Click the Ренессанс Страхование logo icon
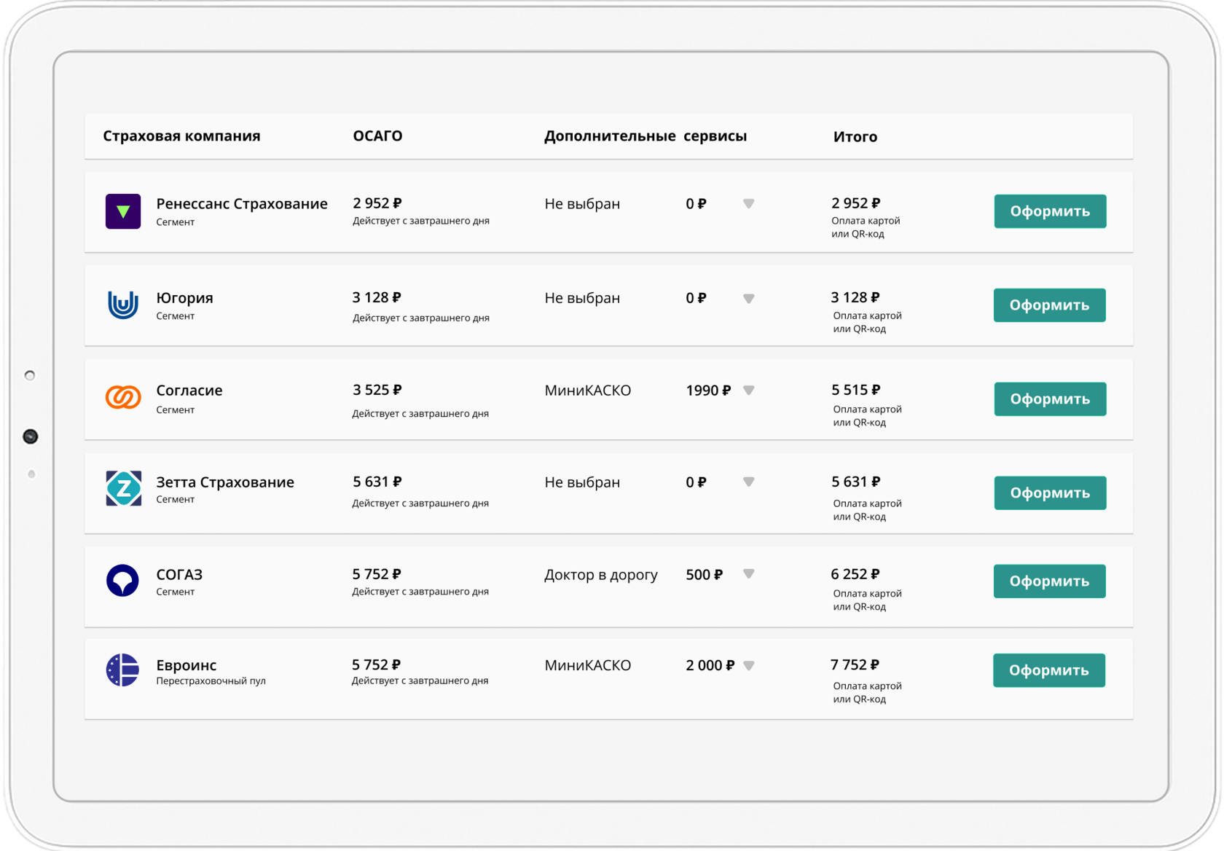Image resolution: width=1224 pixels, height=851 pixels. [123, 211]
